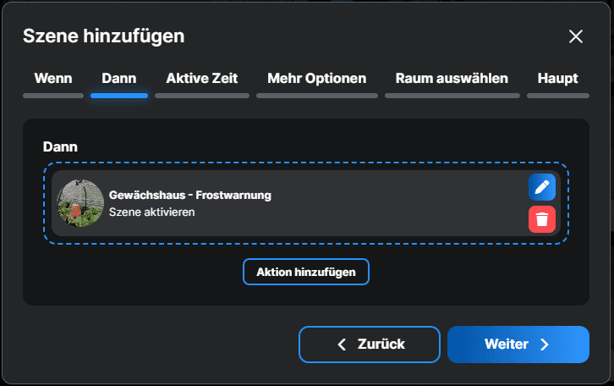Select the Dann tab
This screenshot has height=386, width=614.
click(119, 79)
